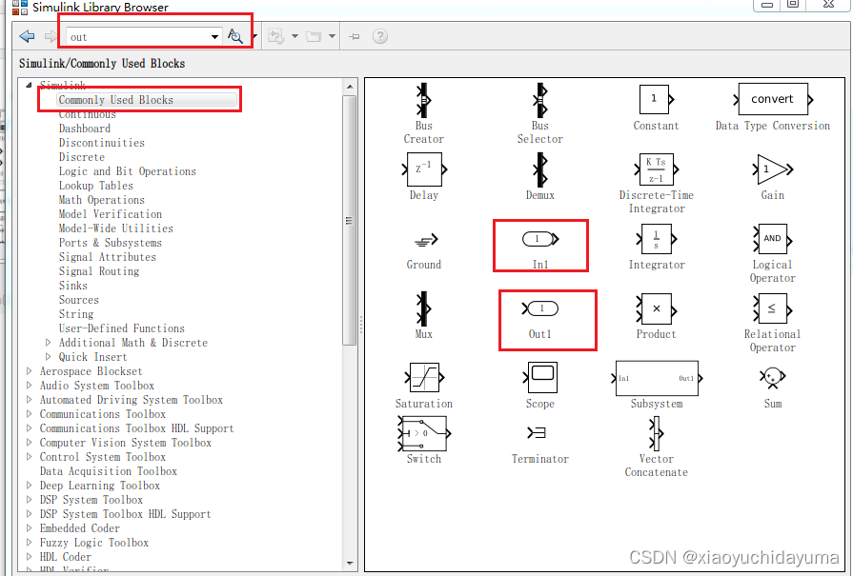Collapse the Simulink tree node
This screenshot has width=853, height=576.
tap(29, 85)
